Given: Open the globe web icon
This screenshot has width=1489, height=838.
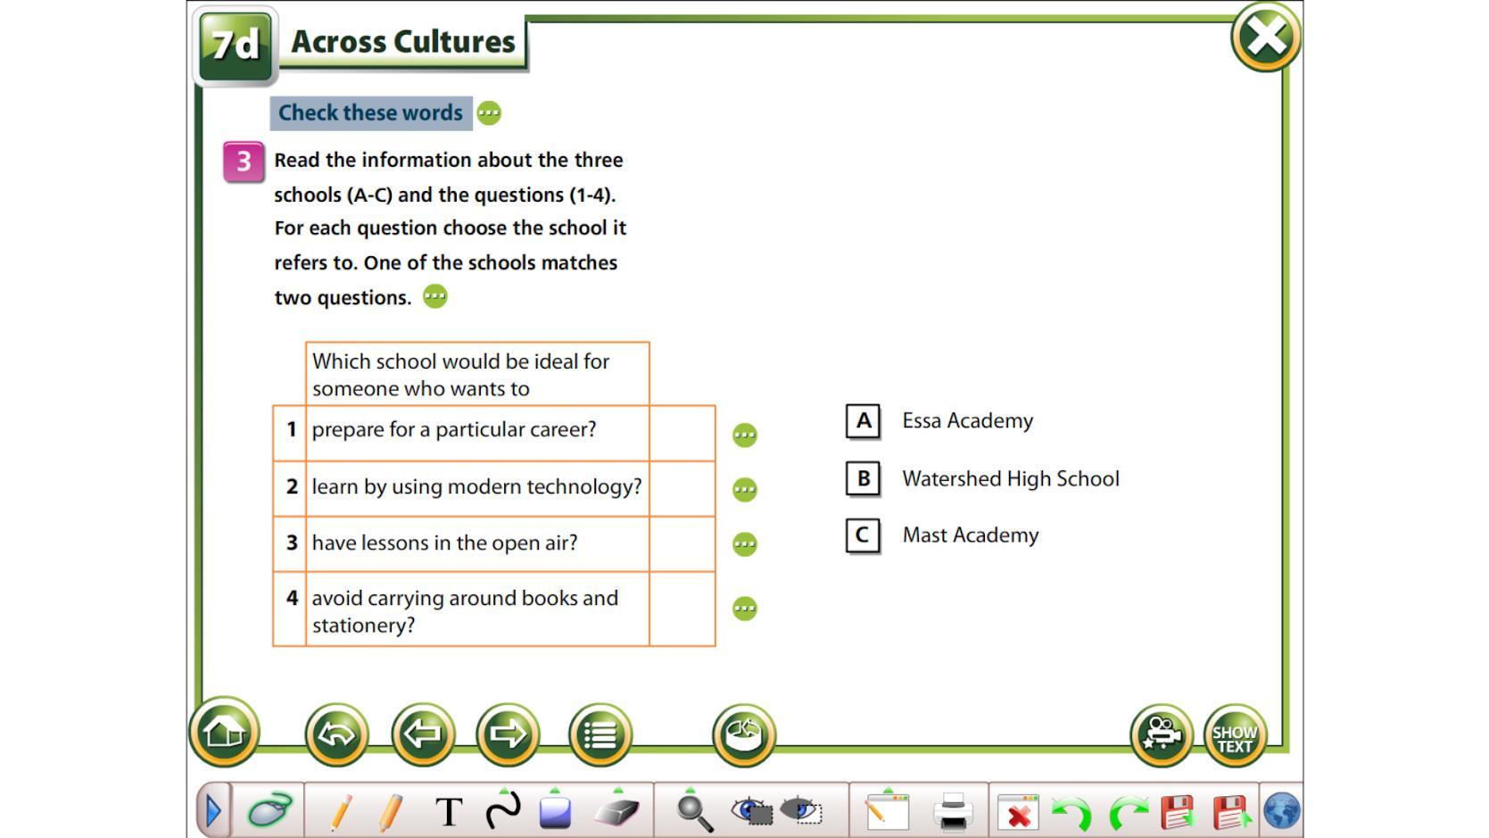Looking at the screenshot, I should pos(1282,812).
